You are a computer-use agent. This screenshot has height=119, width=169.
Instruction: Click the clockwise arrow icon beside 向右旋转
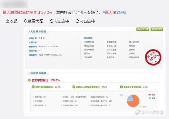(x=77, y=21)
